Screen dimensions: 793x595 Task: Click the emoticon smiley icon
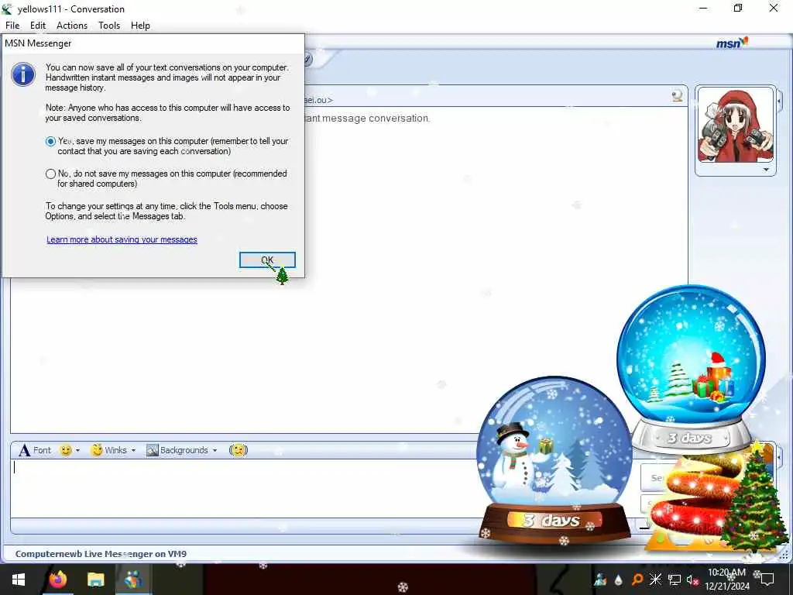65,450
